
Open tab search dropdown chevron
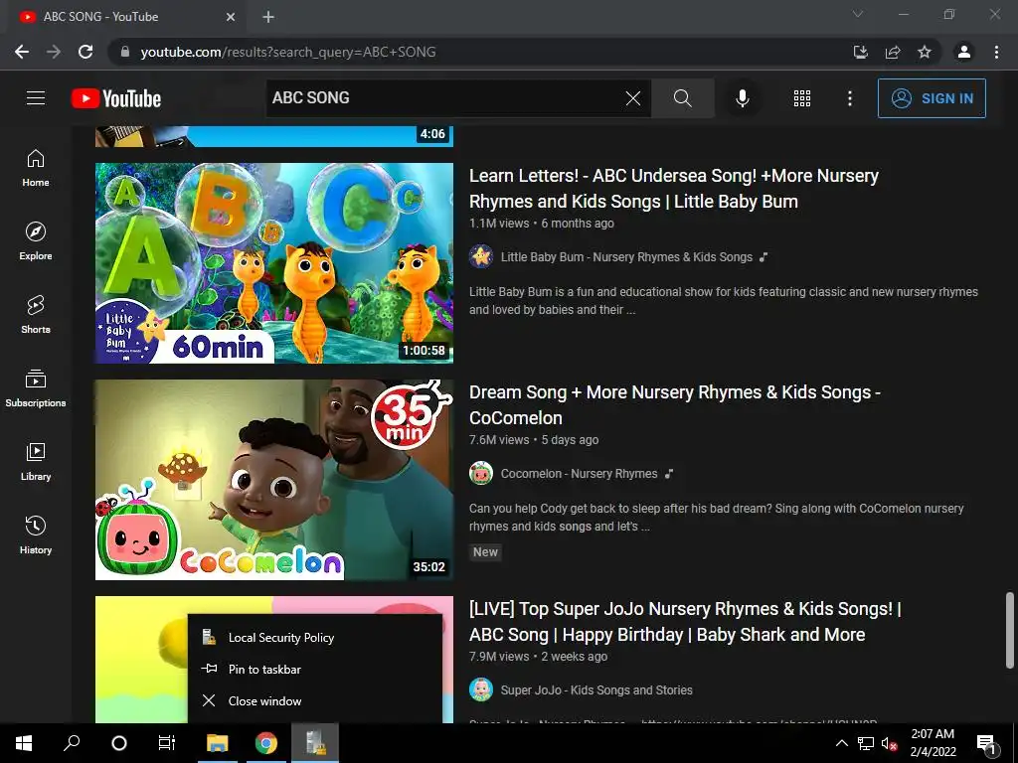(x=858, y=14)
